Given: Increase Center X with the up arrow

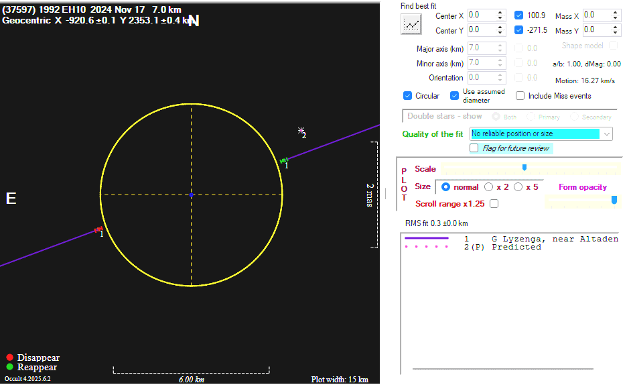Looking at the screenshot, I should pos(500,13).
